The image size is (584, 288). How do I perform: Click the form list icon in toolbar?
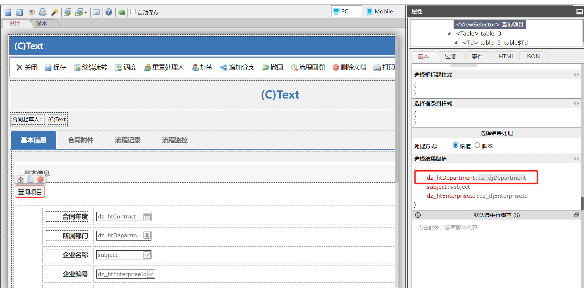pos(96,12)
